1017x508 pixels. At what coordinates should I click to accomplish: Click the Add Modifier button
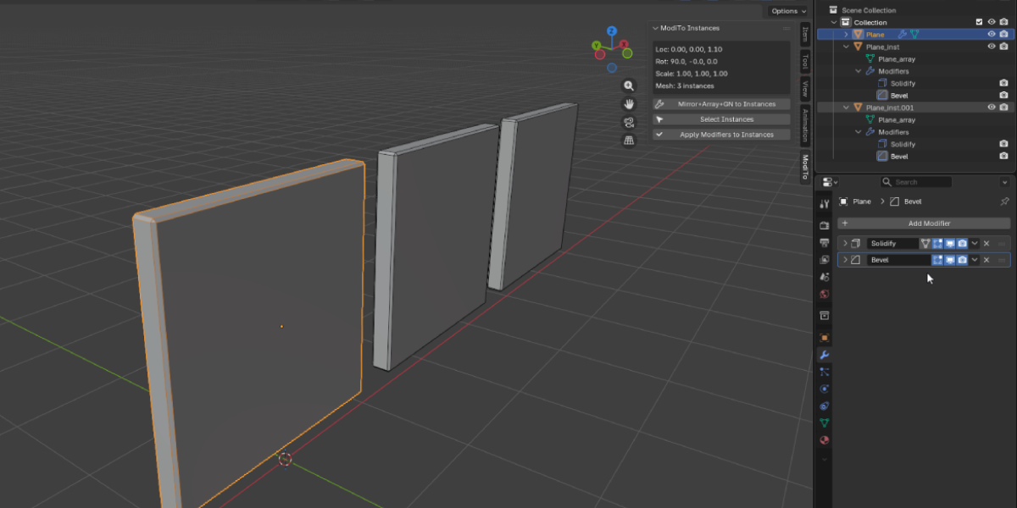click(924, 224)
